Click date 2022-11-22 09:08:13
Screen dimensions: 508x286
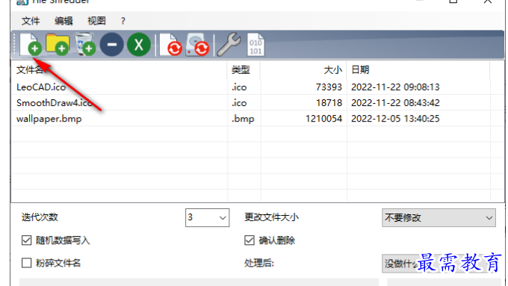395,87
